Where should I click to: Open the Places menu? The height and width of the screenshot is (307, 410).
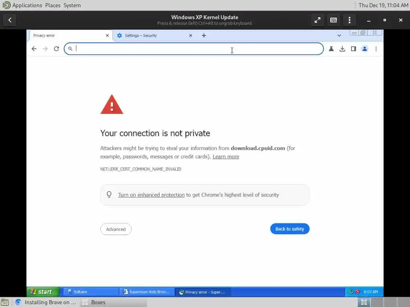(x=52, y=5)
